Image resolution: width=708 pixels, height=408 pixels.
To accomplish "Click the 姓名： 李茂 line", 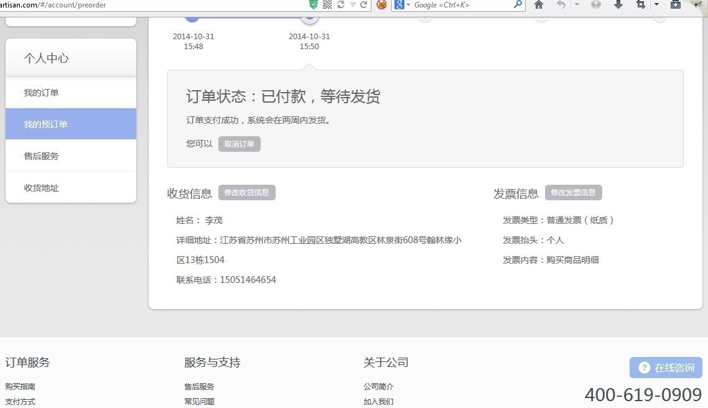I will point(200,220).
